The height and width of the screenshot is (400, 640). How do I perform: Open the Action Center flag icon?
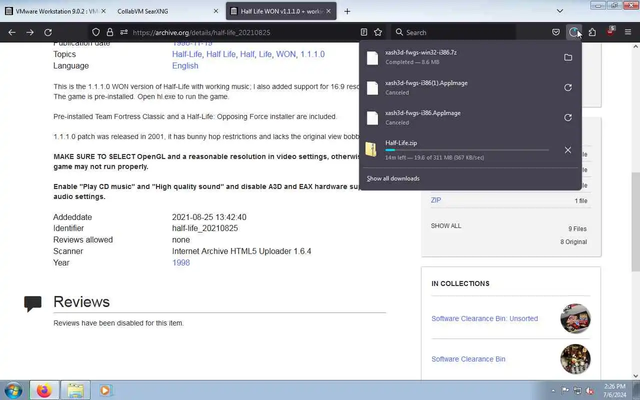click(x=565, y=391)
